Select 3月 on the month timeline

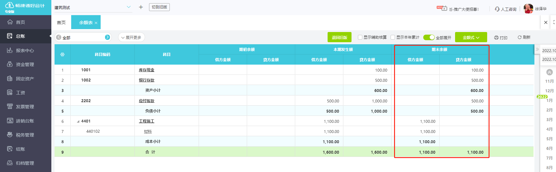(549, 120)
